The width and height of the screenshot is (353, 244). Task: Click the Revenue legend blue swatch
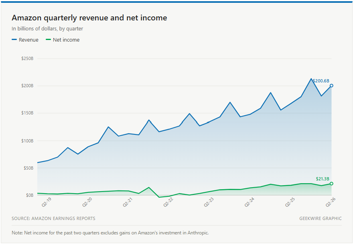(14, 40)
